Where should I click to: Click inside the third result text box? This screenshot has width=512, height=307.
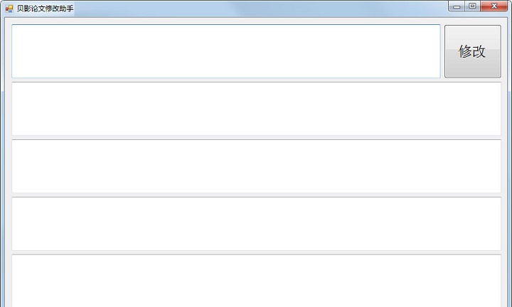pos(256,224)
